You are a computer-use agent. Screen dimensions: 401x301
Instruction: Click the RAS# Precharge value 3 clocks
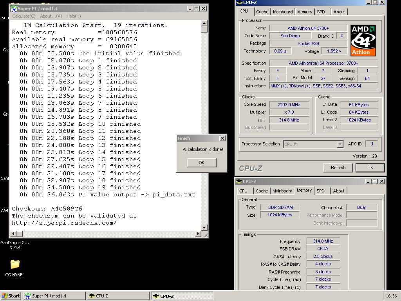coord(323,272)
